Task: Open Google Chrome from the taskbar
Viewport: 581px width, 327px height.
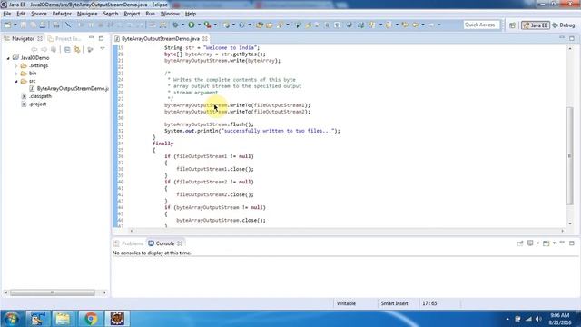Action: pyautogui.click(x=91, y=319)
